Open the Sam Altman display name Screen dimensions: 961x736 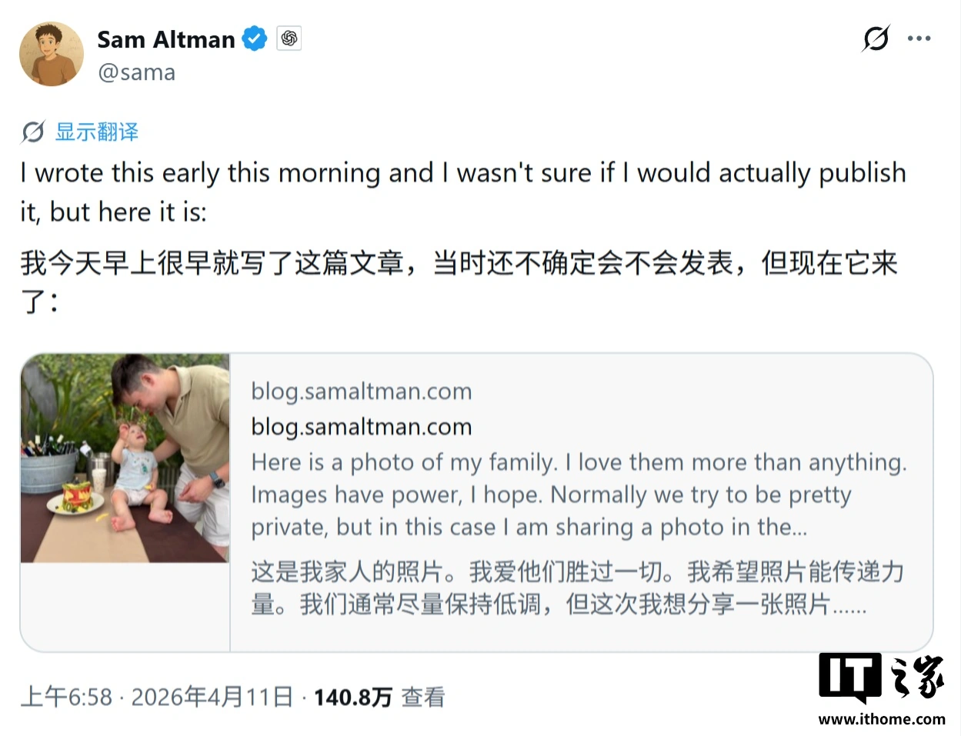pos(166,39)
